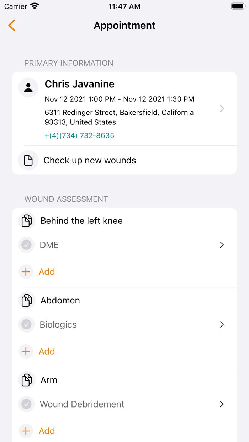
Task: Click the plus icon under Behind the left knee
Action: (26, 271)
